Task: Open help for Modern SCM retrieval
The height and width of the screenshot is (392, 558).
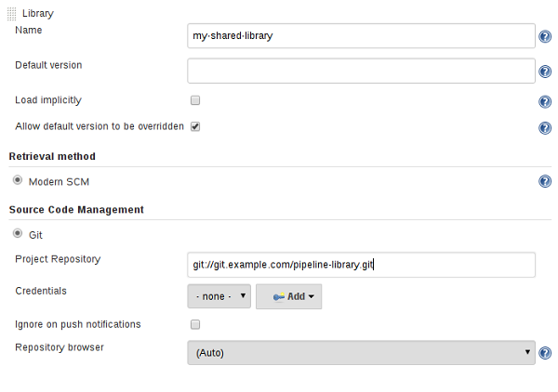Action: click(545, 181)
